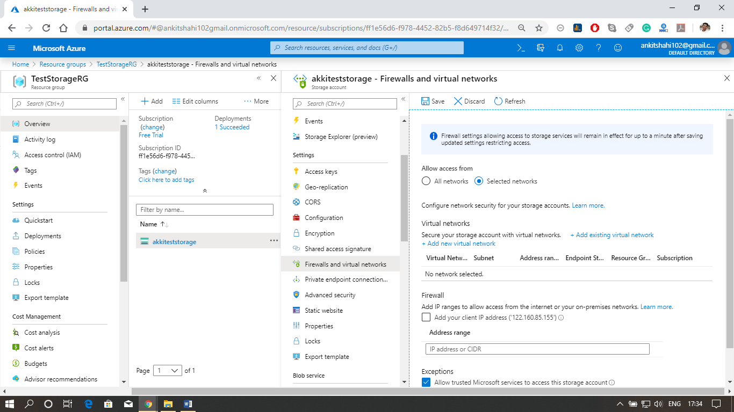The image size is (734, 412).
Task: Open Advisor recommendations item
Action: coord(60,379)
